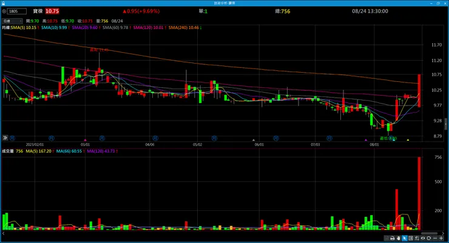The height and width of the screenshot is (243, 449).
Task: Click the scroll-right arrow at bottom right
Action: click(444, 233)
